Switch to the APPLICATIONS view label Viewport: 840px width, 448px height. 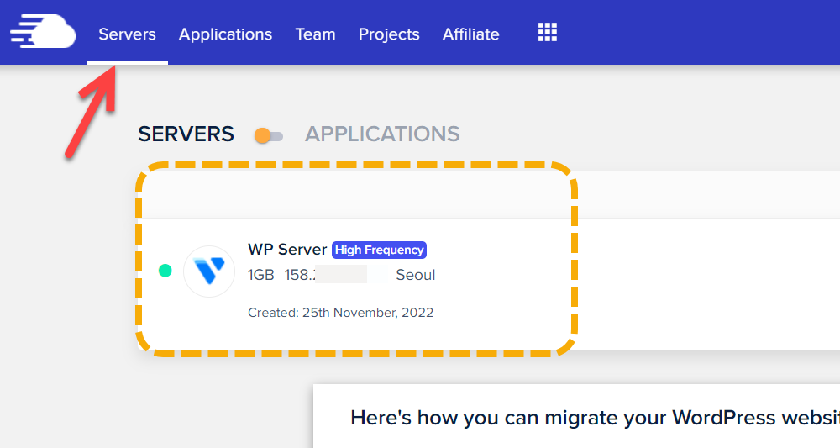pos(382,134)
